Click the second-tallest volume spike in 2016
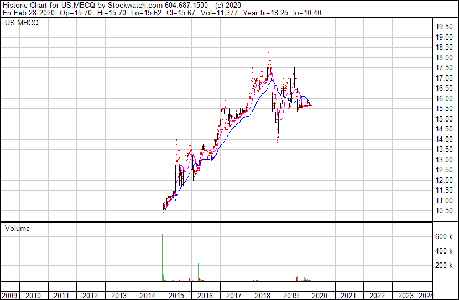The image size is (459, 300). click(199, 272)
